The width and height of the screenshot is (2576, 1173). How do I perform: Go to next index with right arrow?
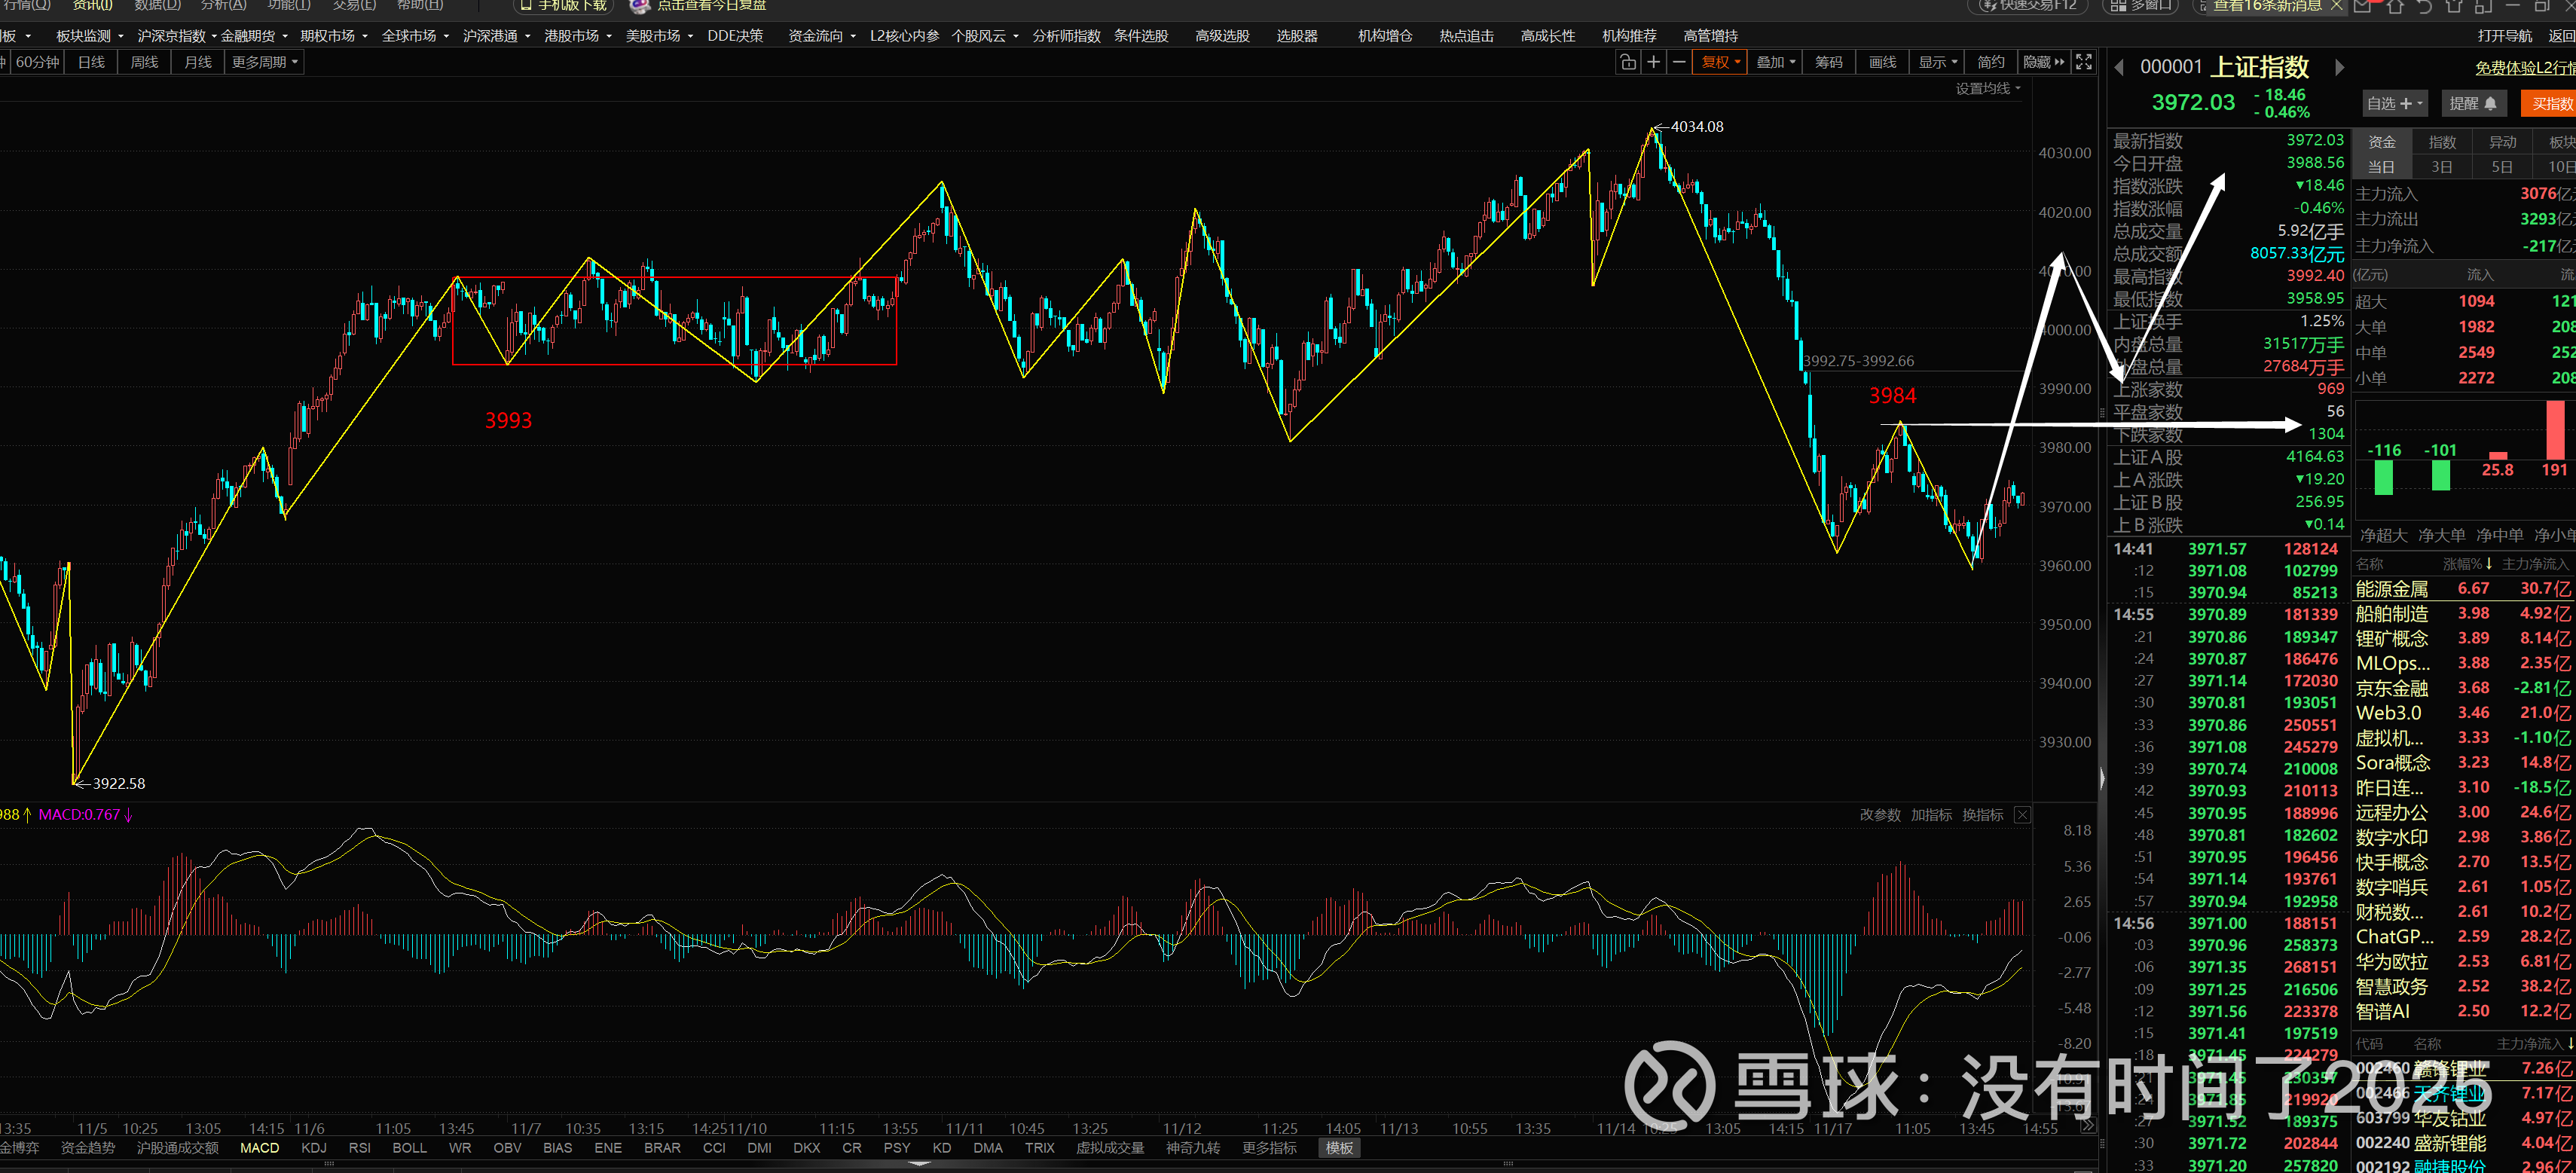(x=2339, y=68)
